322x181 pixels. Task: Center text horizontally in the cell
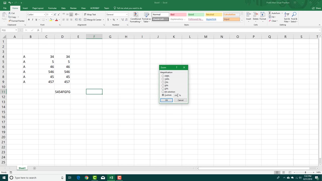click(67, 20)
